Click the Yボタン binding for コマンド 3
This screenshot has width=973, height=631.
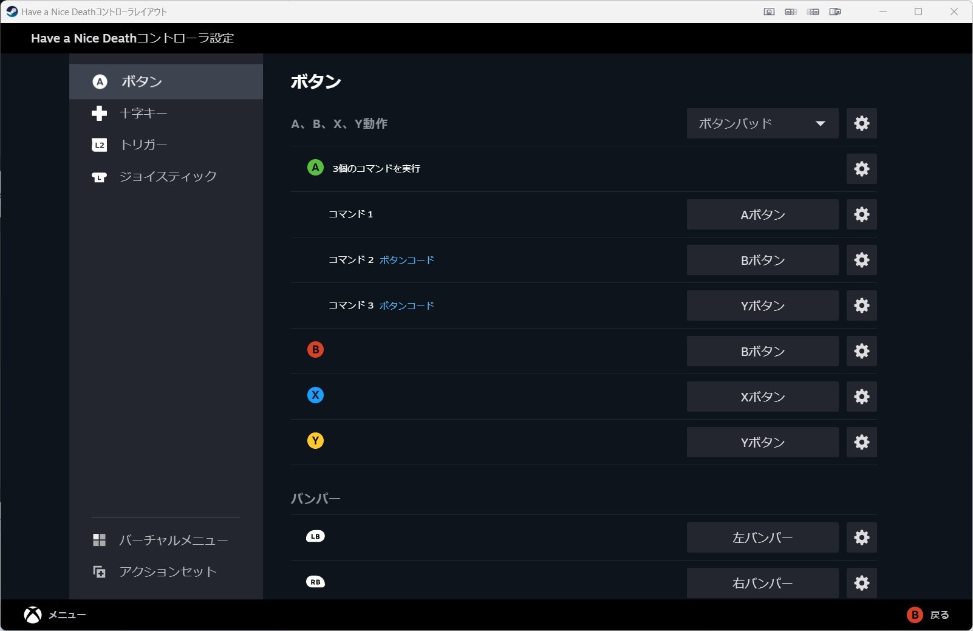coord(762,305)
